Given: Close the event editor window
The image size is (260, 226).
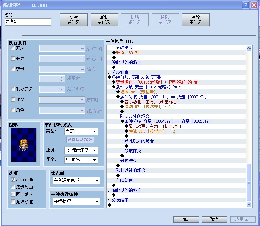Looking at the screenshot, I should click(254, 5).
